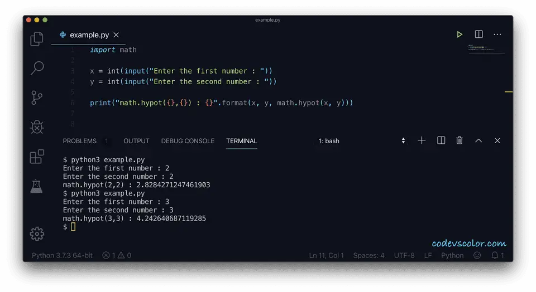
Task: Close the terminal panel
Action: [497, 140]
